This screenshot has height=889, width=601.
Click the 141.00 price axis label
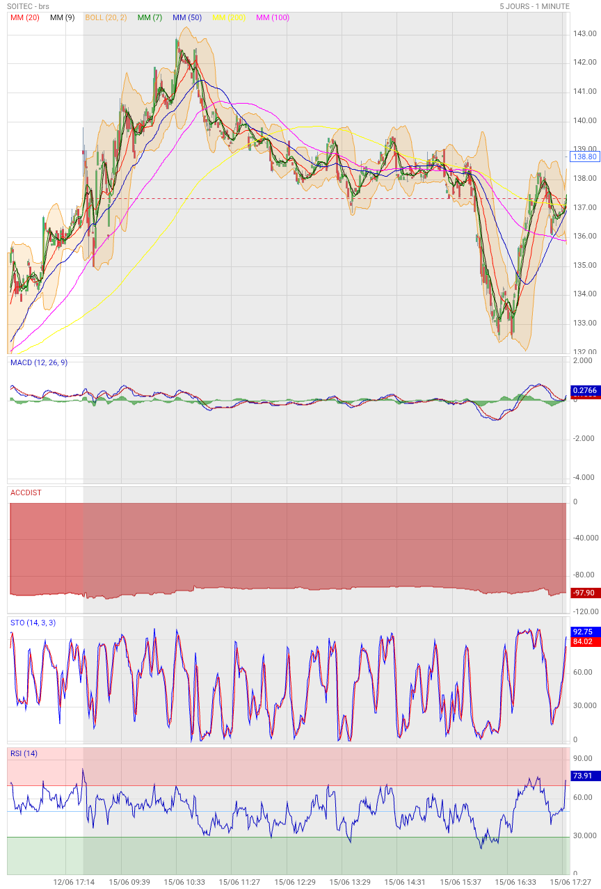585,91
